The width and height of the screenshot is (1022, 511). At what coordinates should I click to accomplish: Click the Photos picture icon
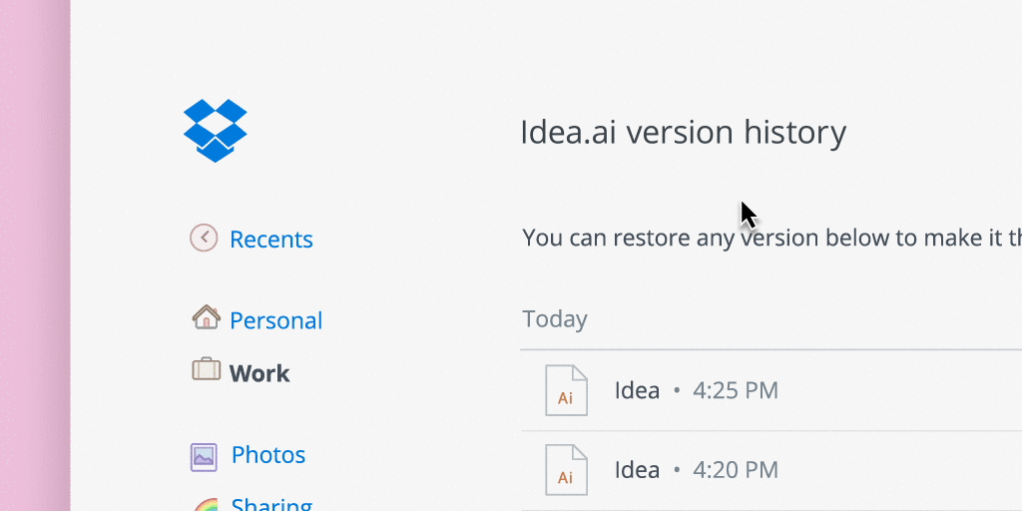204,456
